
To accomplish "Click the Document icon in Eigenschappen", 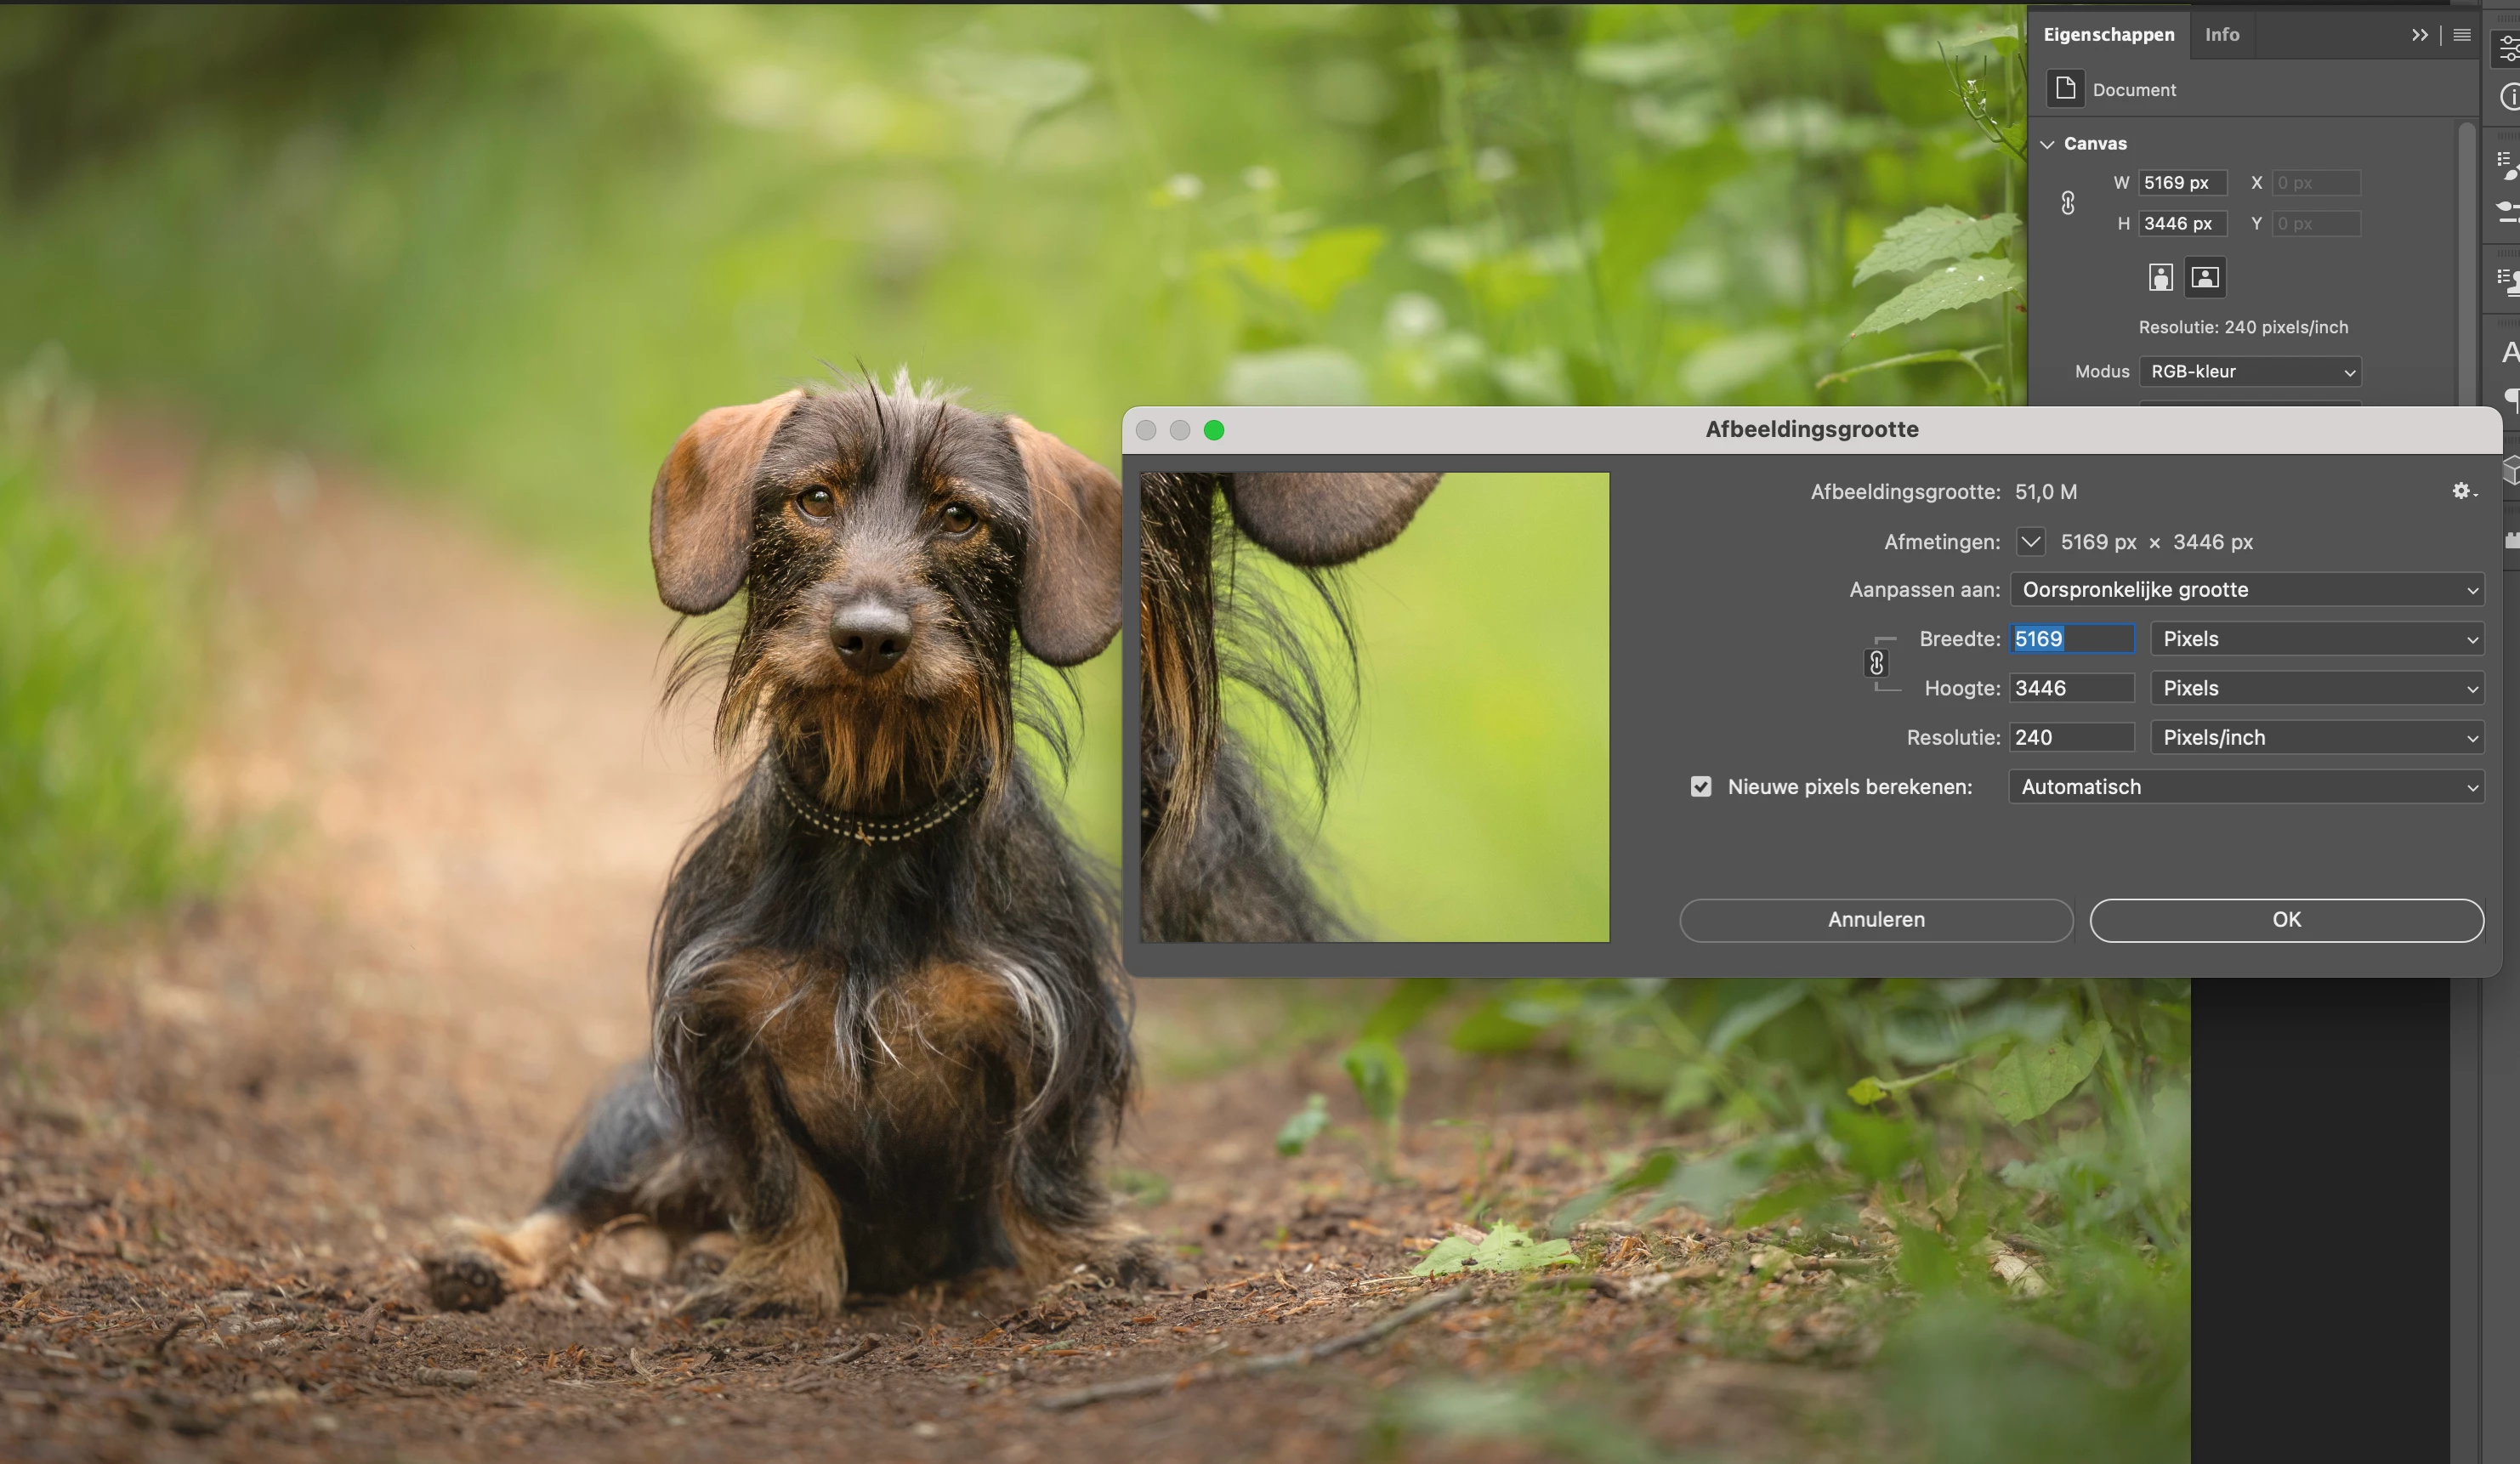I will click(x=2065, y=88).
